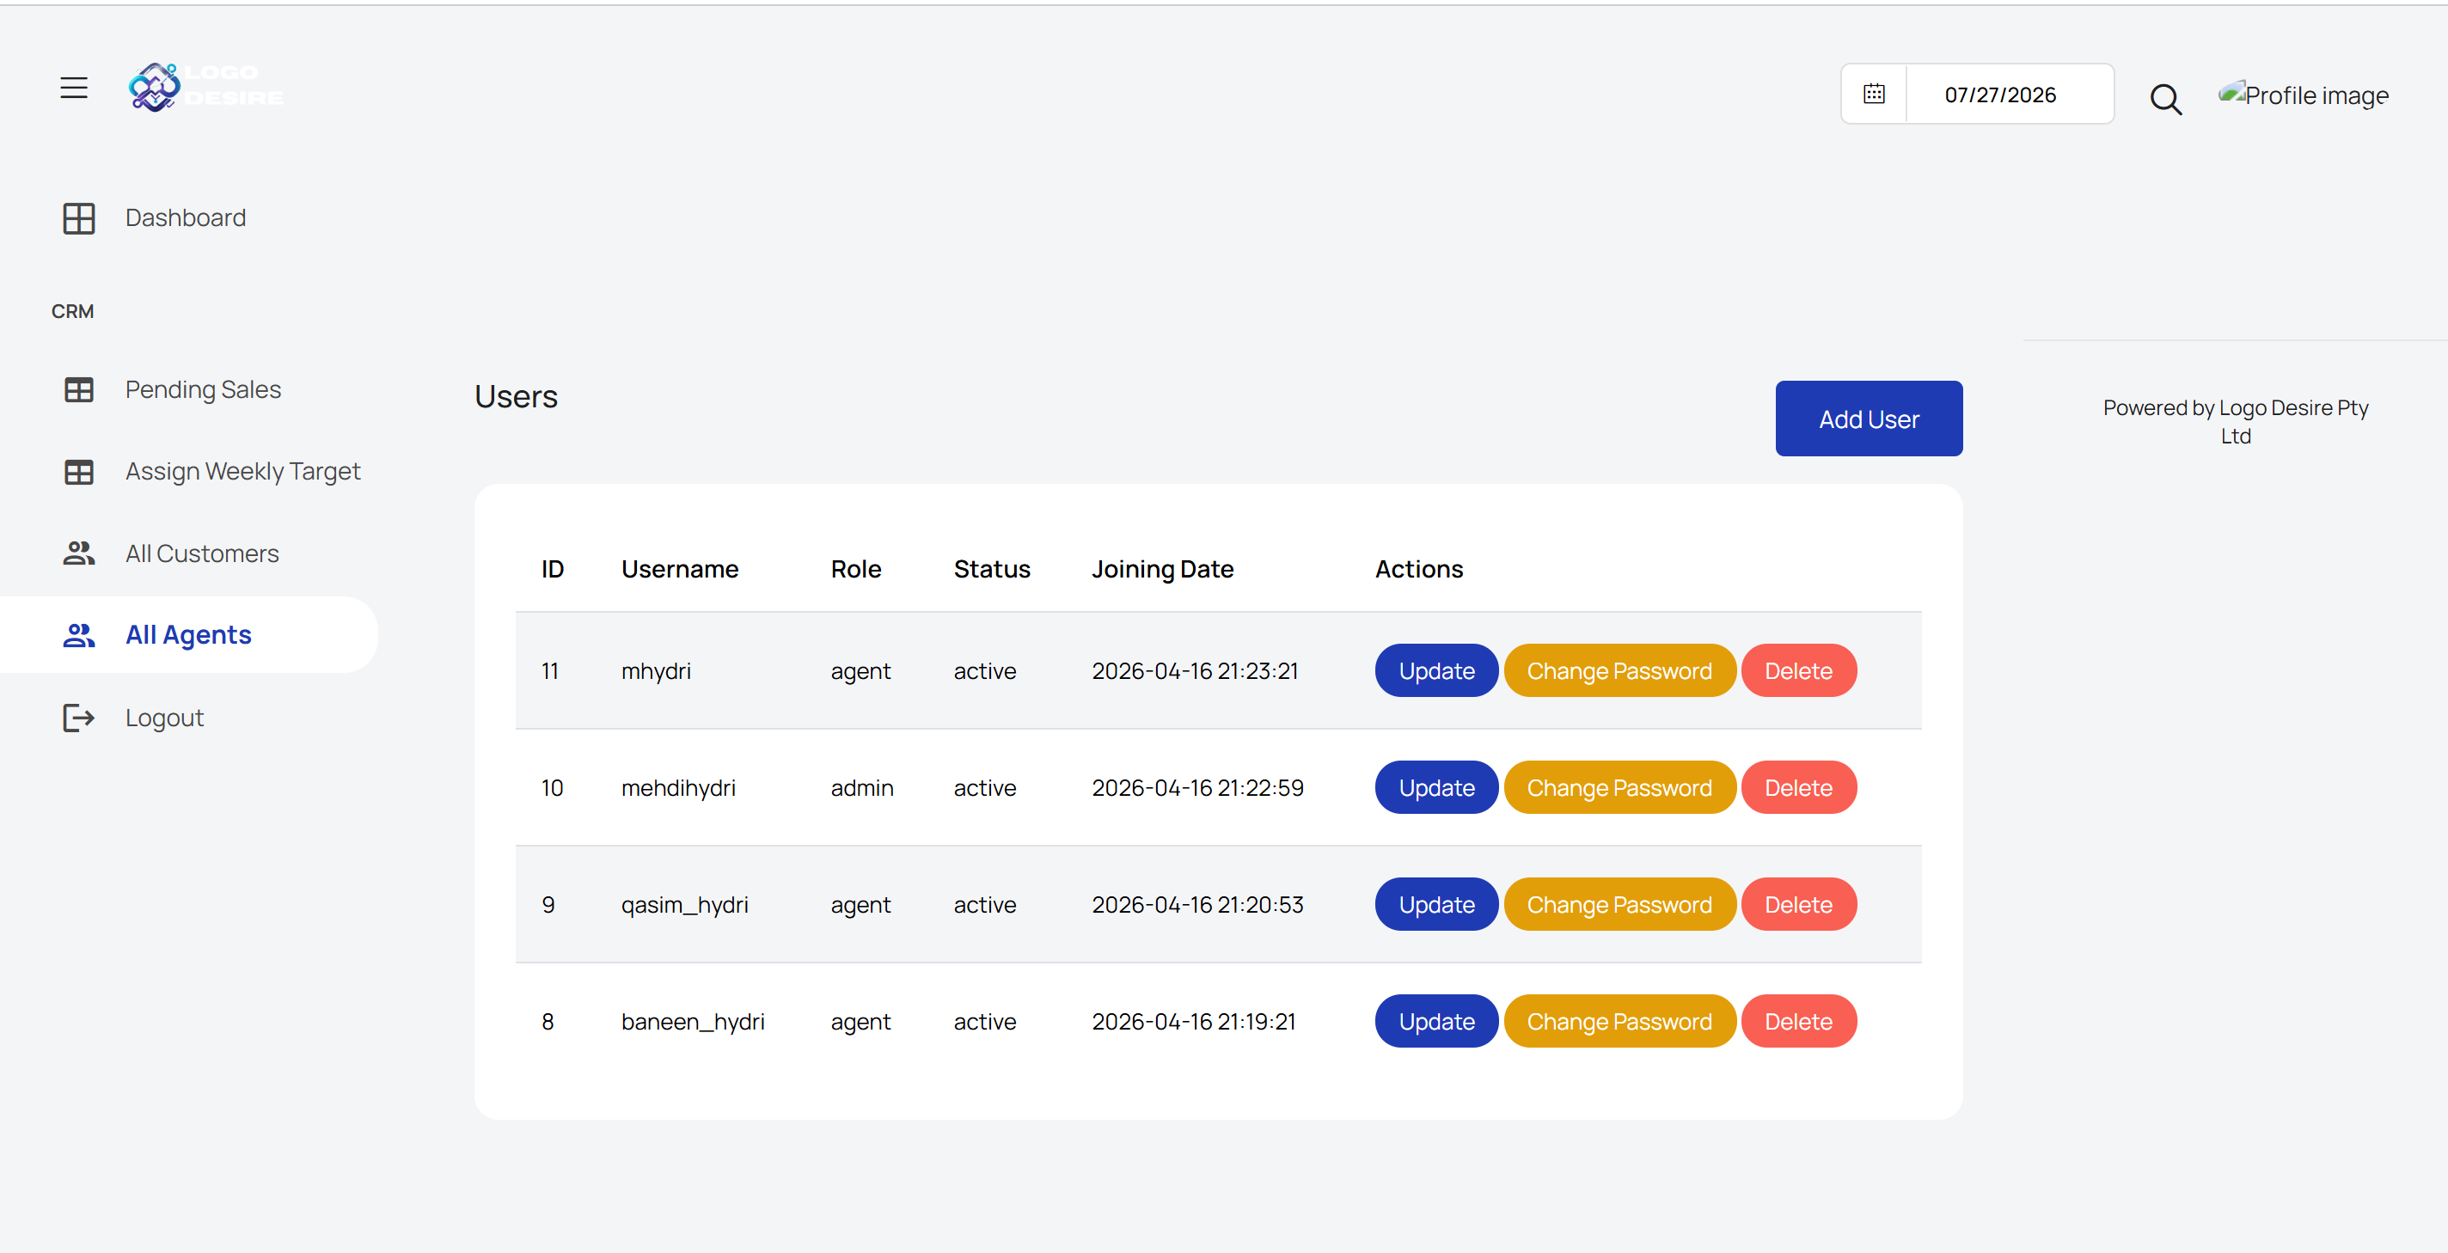
Task: Click the ID cell 10
Action: (x=552, y=788)
